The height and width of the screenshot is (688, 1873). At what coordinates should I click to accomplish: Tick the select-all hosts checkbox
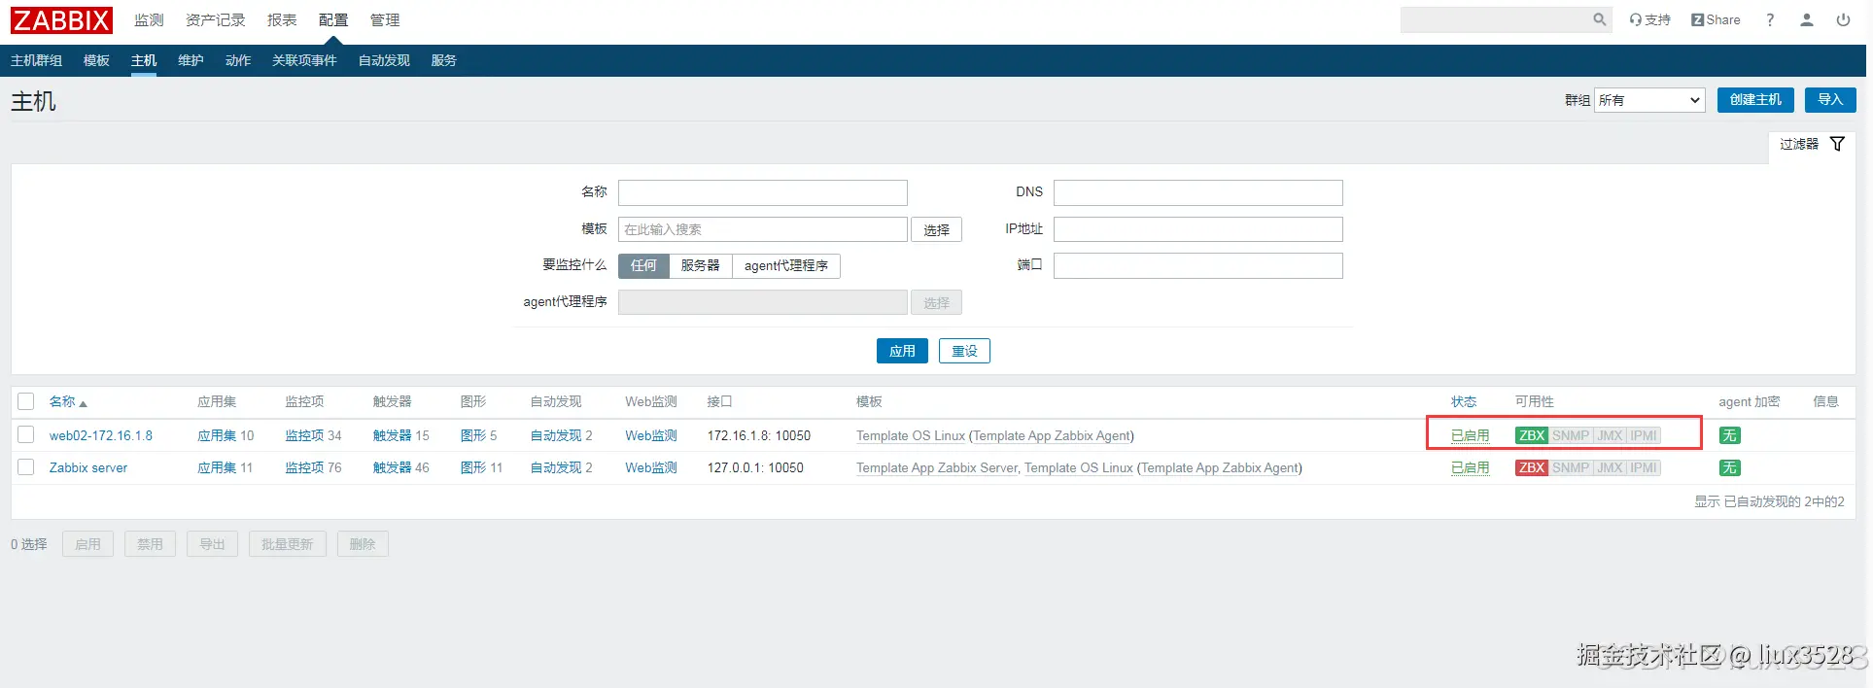(26, 401)
